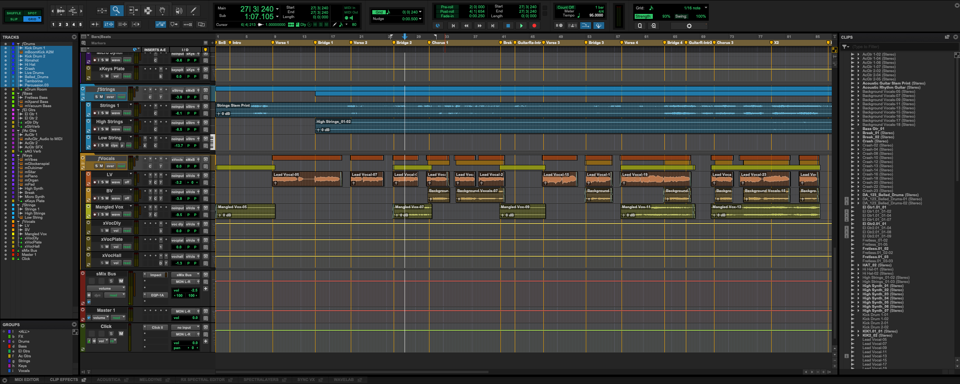Open the Main counter format dropdown
The height and width of the screenshot is (384, 960).
pyautogui.click(x=277, y=9)
